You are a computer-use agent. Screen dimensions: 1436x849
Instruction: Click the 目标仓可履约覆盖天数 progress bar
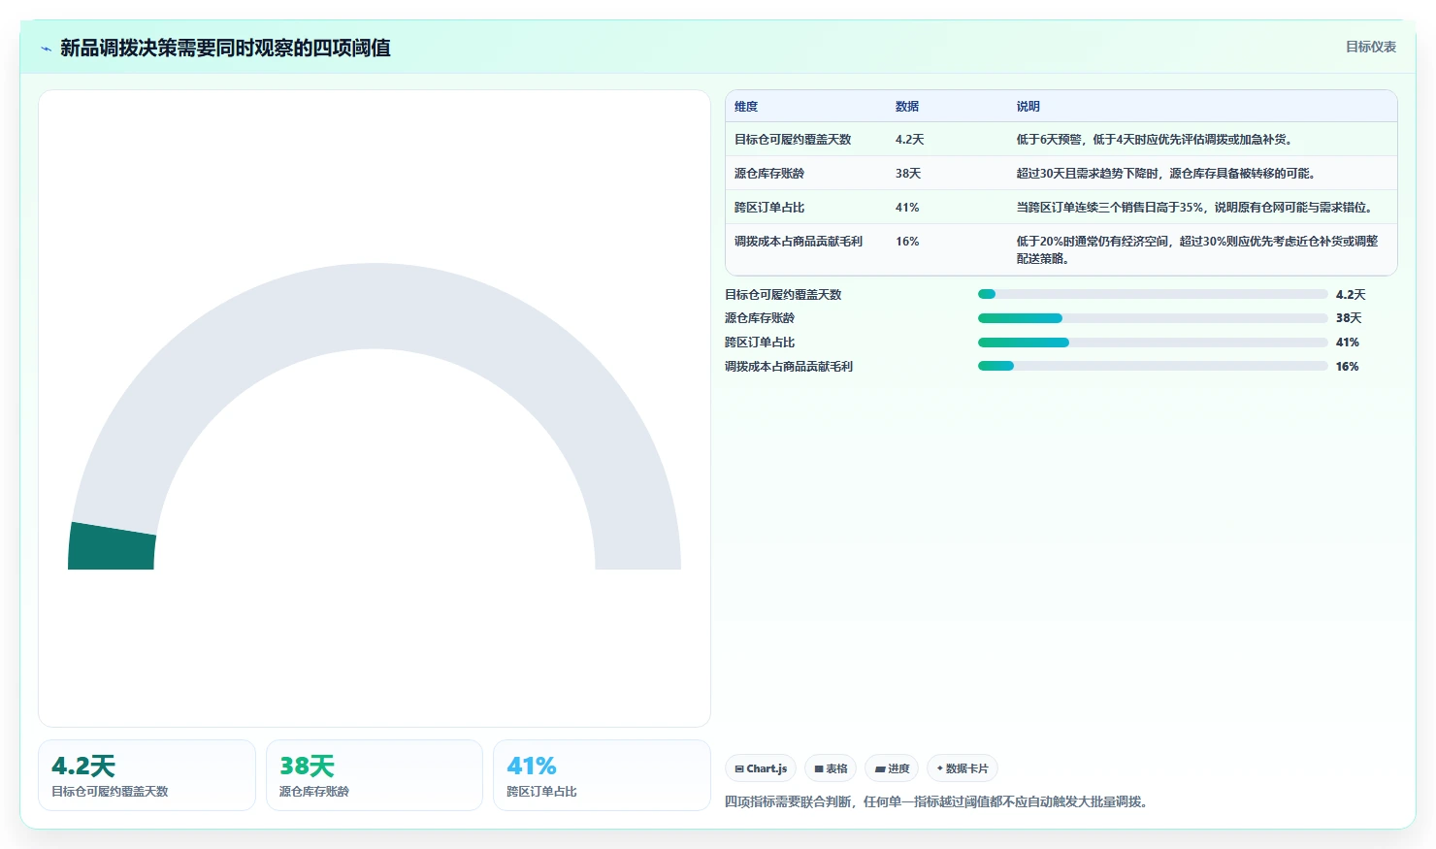coord(1153,294)
